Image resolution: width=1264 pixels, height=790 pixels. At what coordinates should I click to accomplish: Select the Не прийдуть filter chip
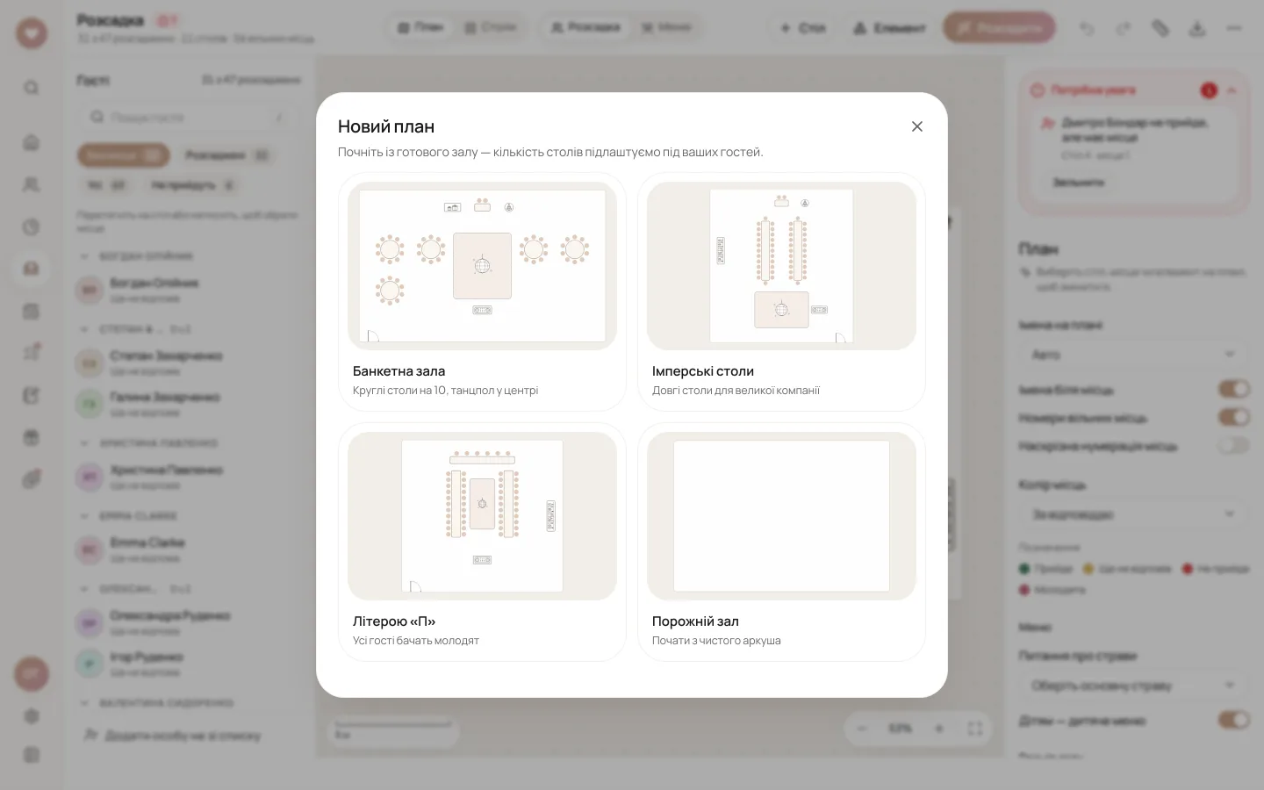[x=191, y=185]
